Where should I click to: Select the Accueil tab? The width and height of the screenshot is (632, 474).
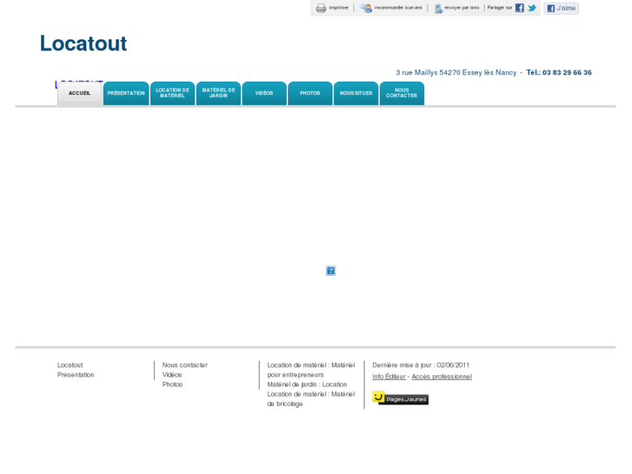point(79,93)
